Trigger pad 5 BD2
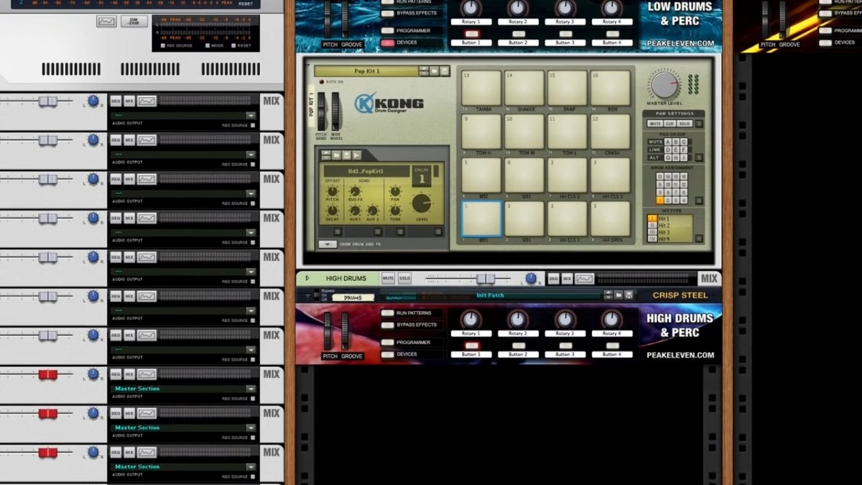Image resolution: width=862 pixels, height=485 pixels. 481,175
